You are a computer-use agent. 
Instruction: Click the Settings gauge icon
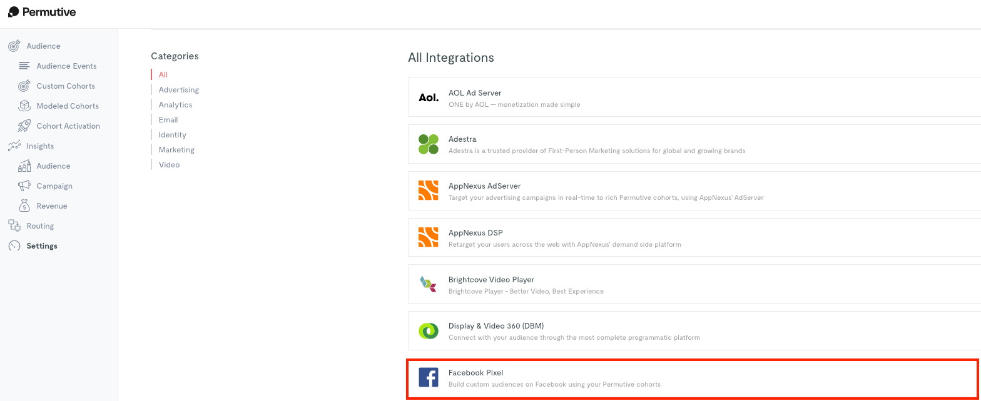(14, 246)
